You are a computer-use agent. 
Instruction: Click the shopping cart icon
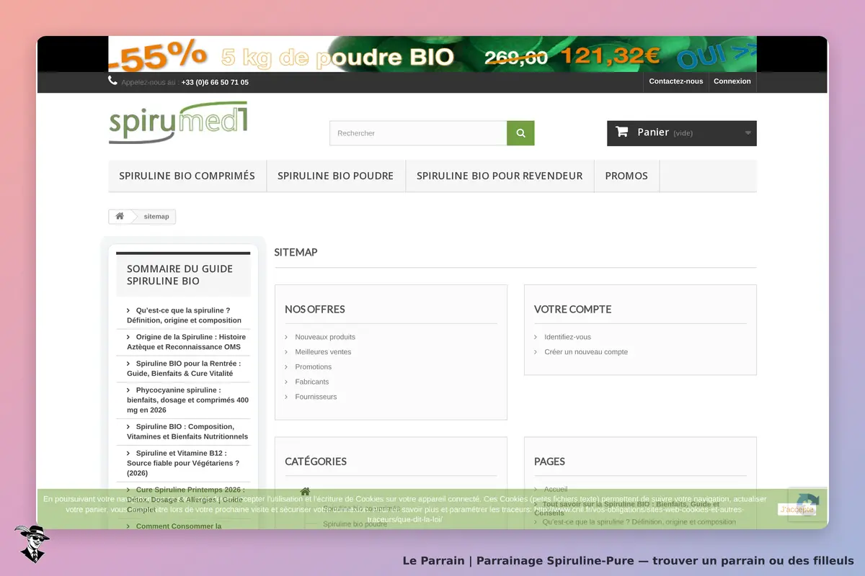(622, 132)
